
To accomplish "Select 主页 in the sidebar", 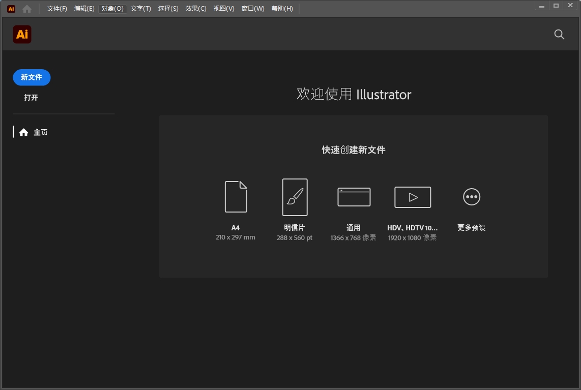I will 41,132.
